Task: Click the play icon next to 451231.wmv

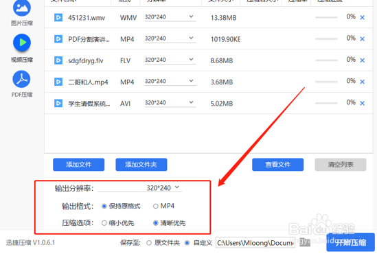Action: [58, 18]
